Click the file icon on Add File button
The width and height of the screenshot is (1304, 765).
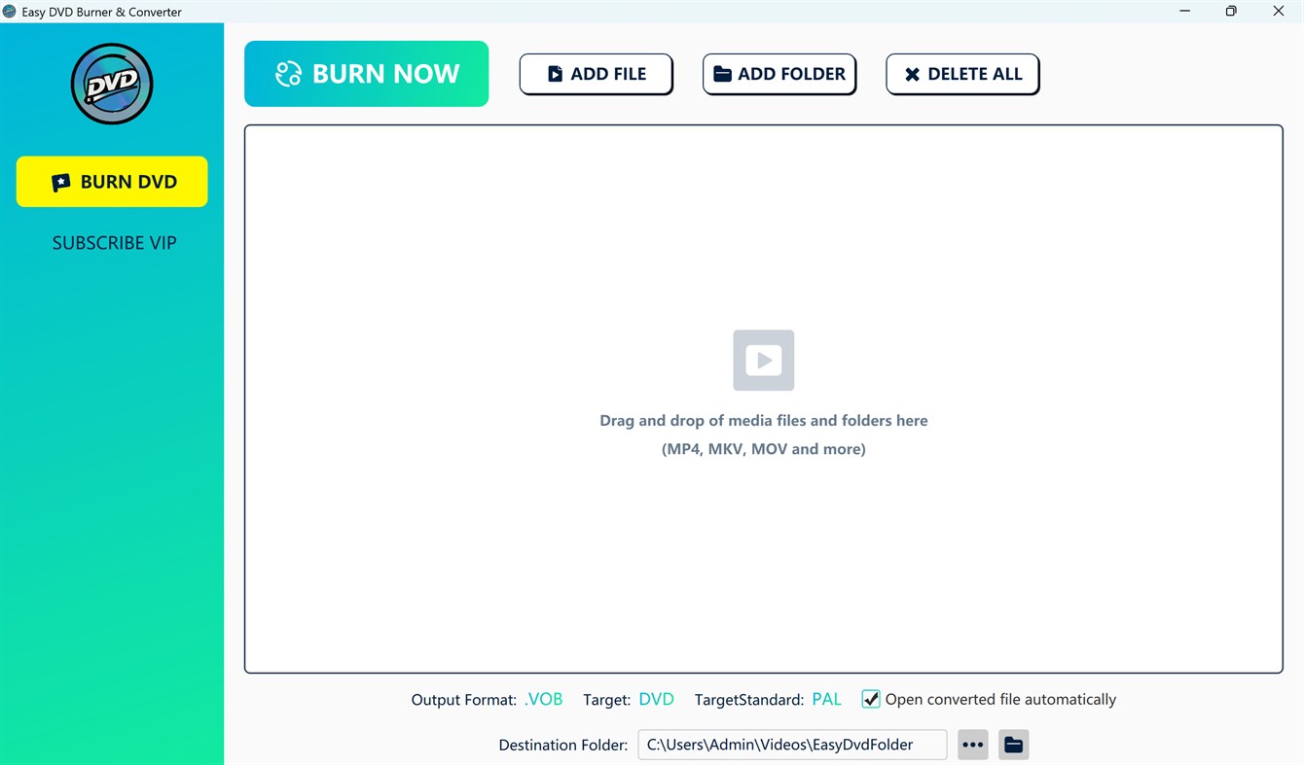[x=556, y=73]
